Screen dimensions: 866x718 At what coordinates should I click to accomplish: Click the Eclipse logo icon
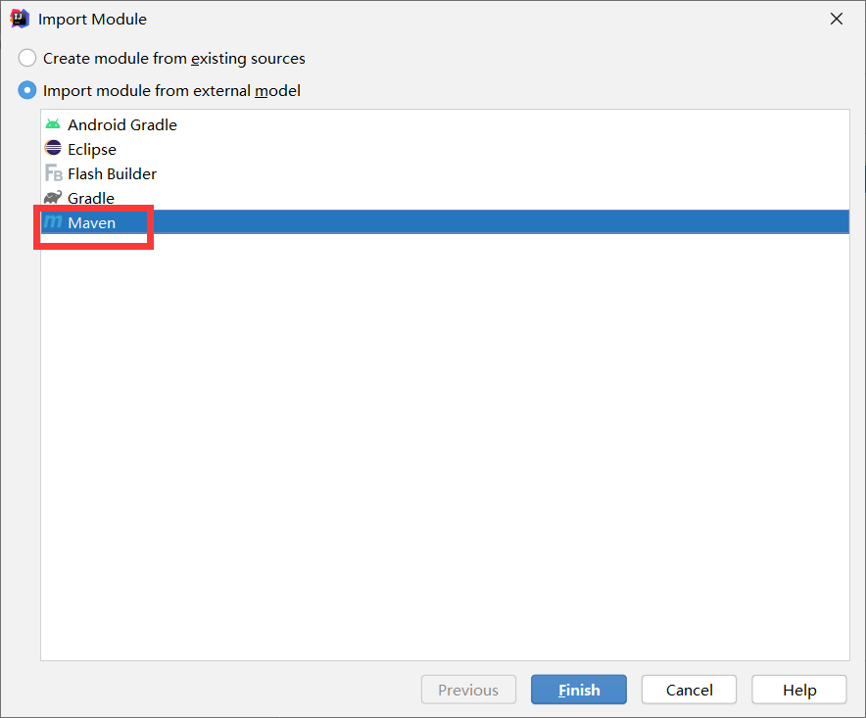tap(53, 149)
